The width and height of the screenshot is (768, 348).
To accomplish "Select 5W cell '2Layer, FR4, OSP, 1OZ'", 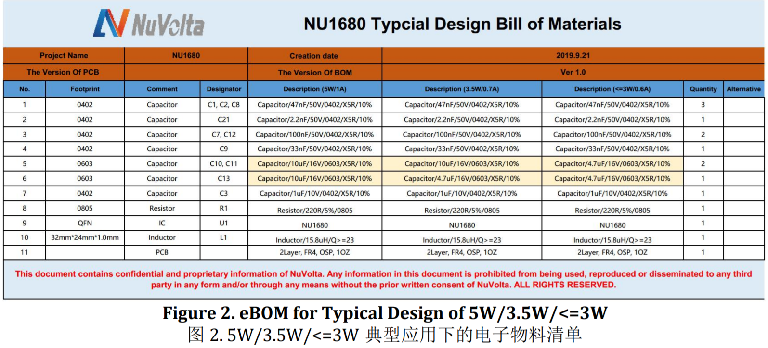I will pyautogui.click(x=315, y=252).
